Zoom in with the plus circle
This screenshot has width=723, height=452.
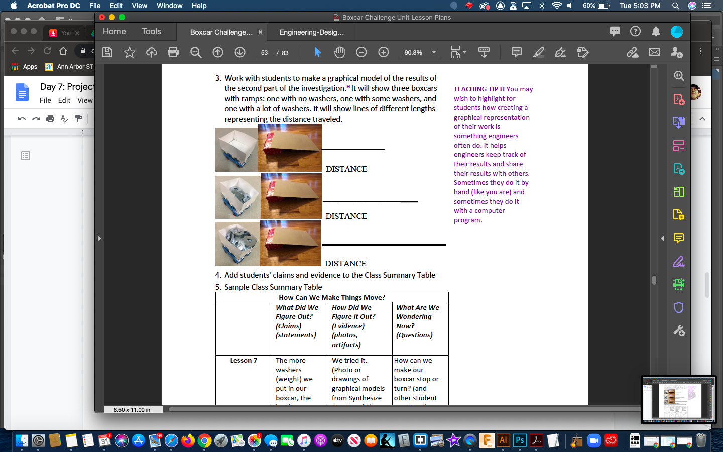click(x=384, y=52)
